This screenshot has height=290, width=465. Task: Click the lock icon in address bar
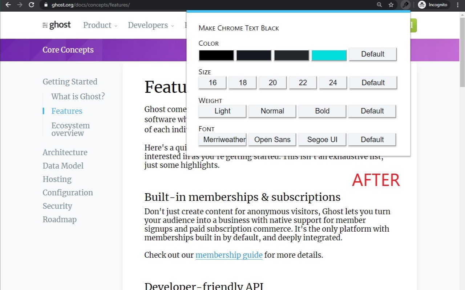[x=45, y=5]
